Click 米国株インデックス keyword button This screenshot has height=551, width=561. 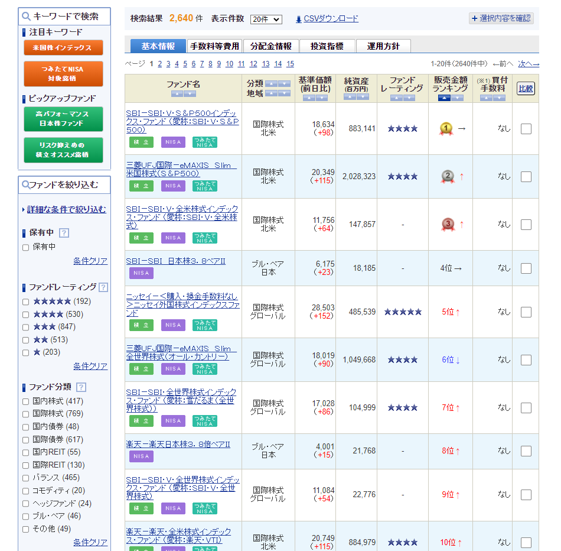(63, 48)
